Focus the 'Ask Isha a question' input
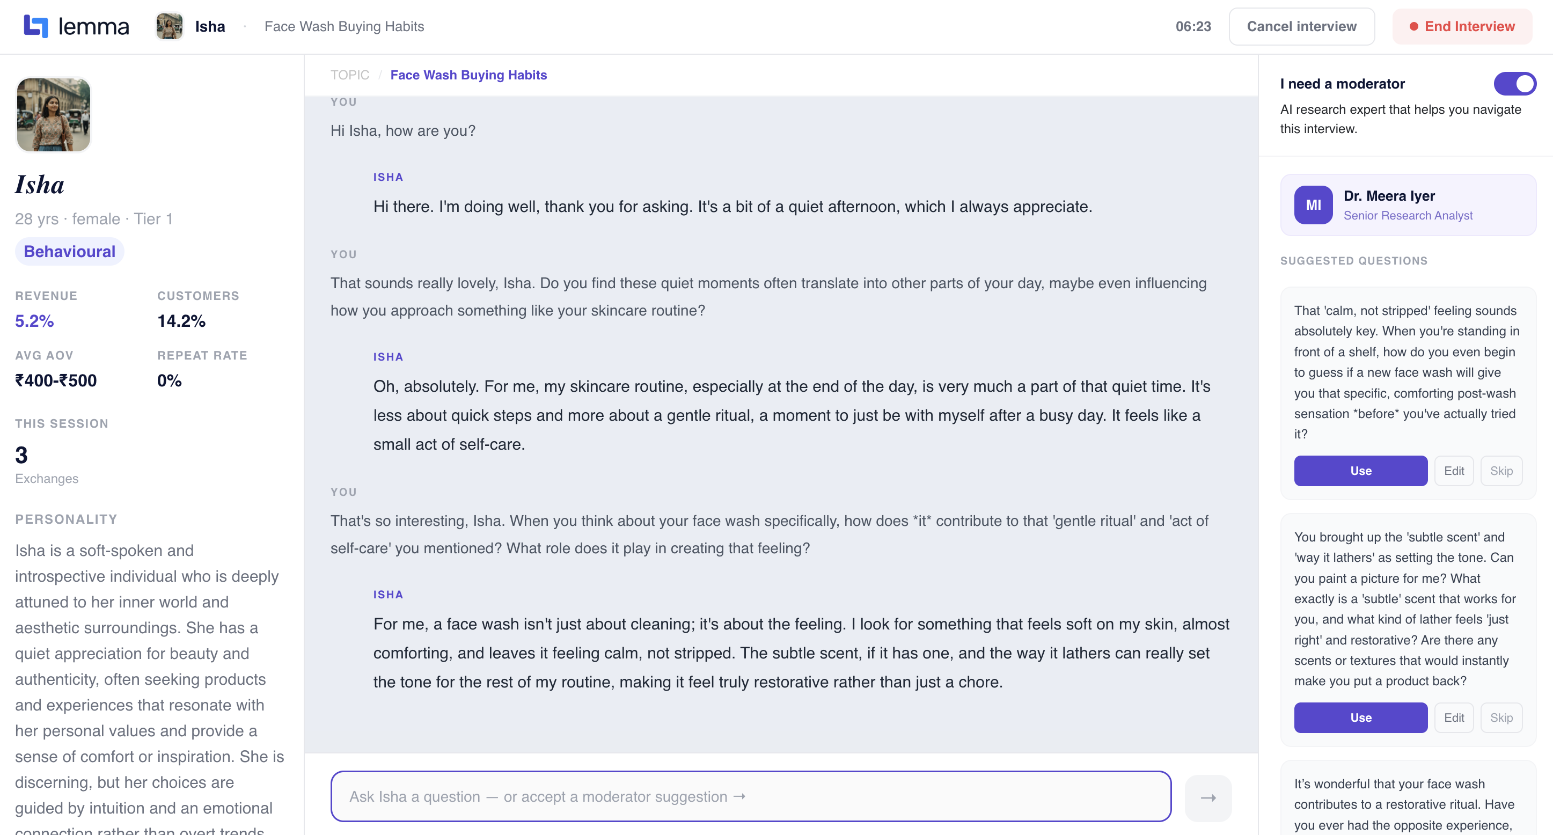Image resolution: width=1553 pixels, height=835 pixels. point(751,796)
